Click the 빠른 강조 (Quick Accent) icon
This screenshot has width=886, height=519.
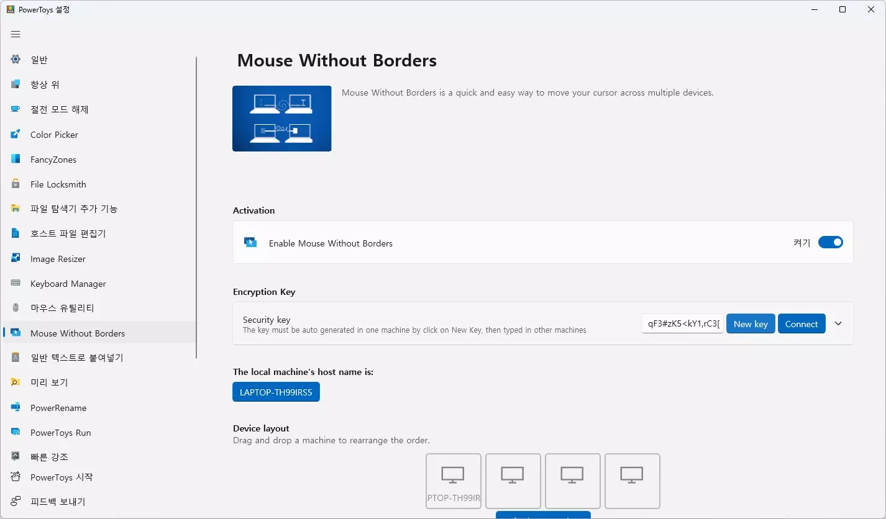tap(16, 456)
